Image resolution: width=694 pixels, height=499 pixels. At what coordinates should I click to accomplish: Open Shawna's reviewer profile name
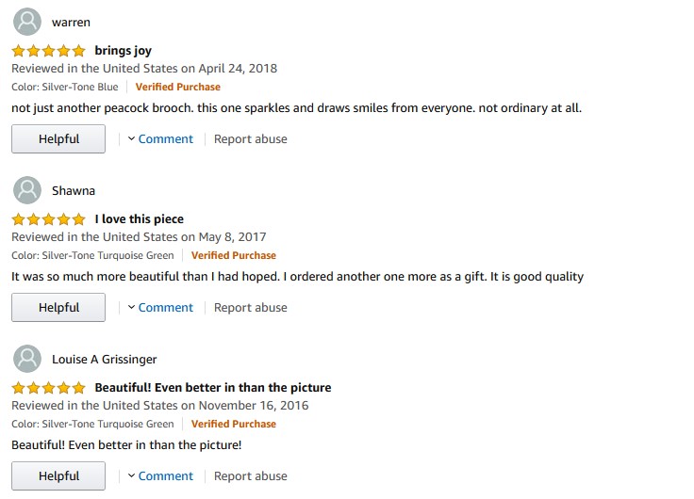coord(73,190)
